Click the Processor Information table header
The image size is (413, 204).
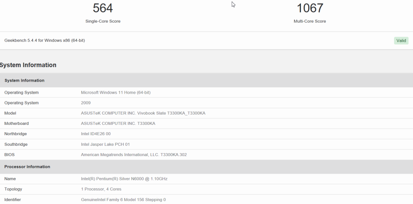[206, 166]
